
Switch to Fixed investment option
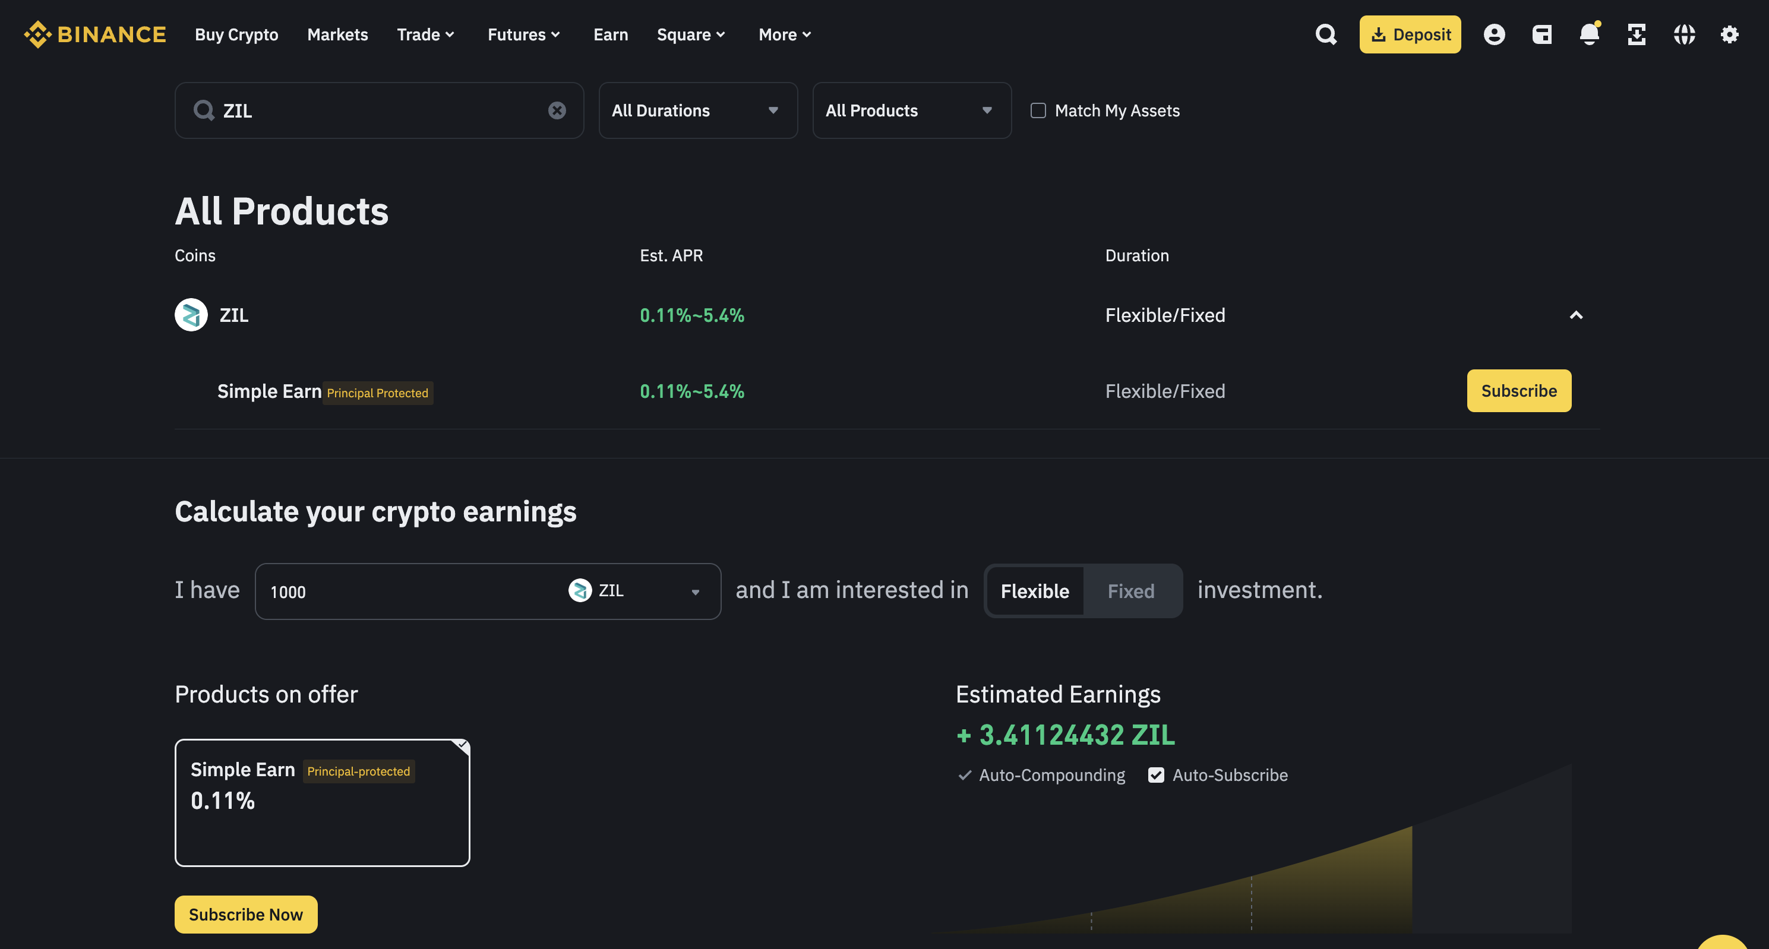[x=1130, y=590]
